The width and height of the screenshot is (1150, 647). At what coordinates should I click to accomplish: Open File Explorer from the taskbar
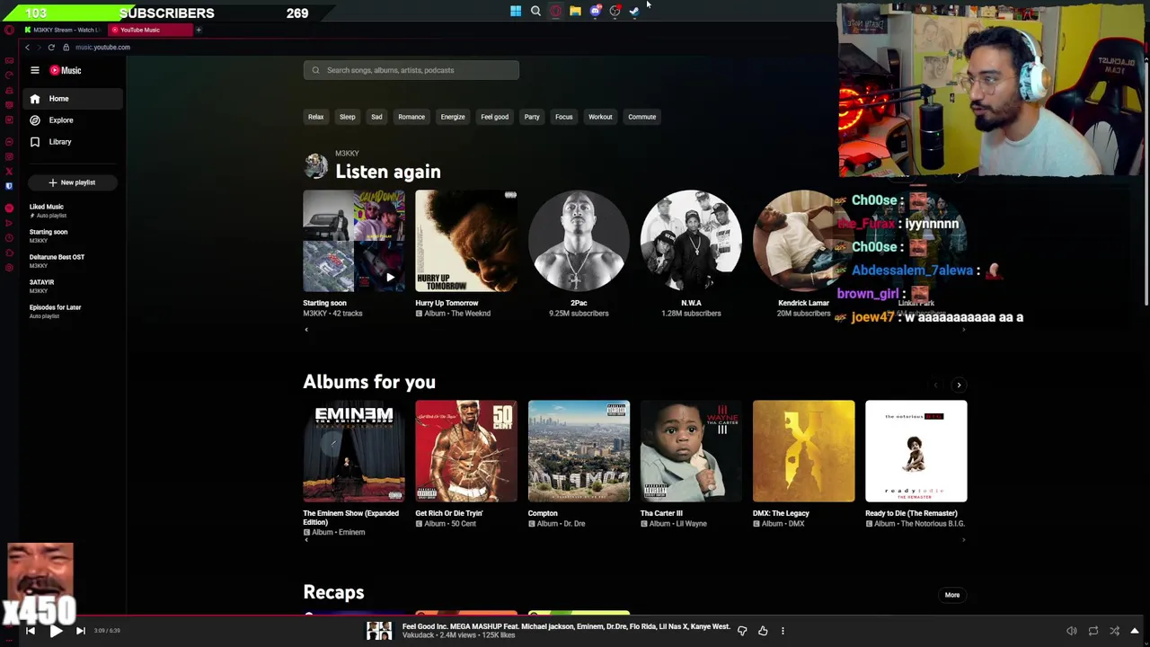575,11
